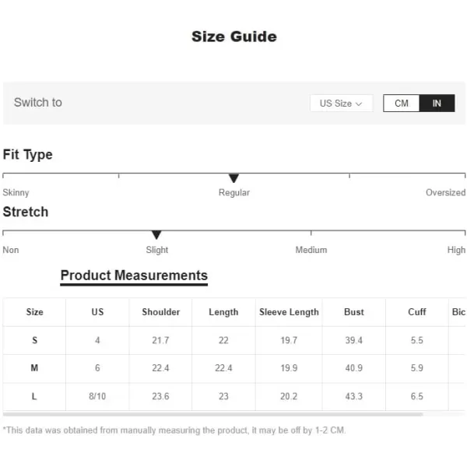Click the High stretch label
The height and width of the screenshot is (467, 467).
point(456,250)
